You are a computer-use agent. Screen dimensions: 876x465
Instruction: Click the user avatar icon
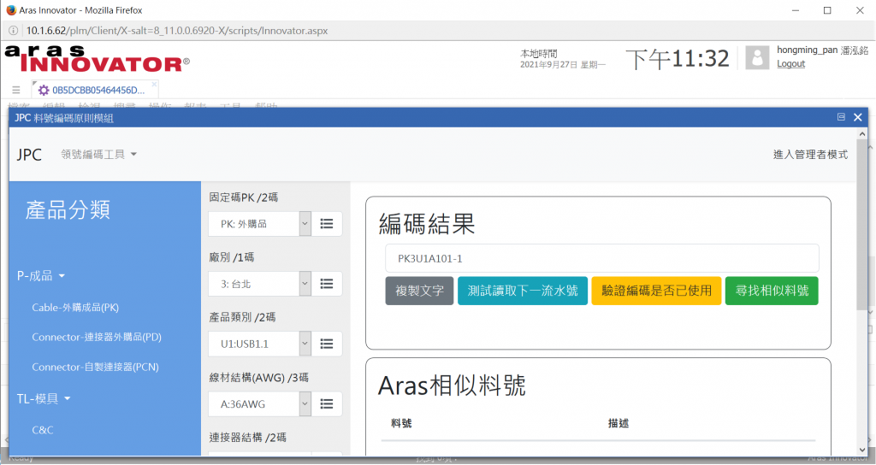(x=758, y=57)
